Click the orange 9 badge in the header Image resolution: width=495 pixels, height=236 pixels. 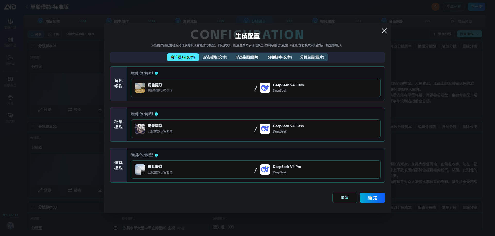point(435,7)
